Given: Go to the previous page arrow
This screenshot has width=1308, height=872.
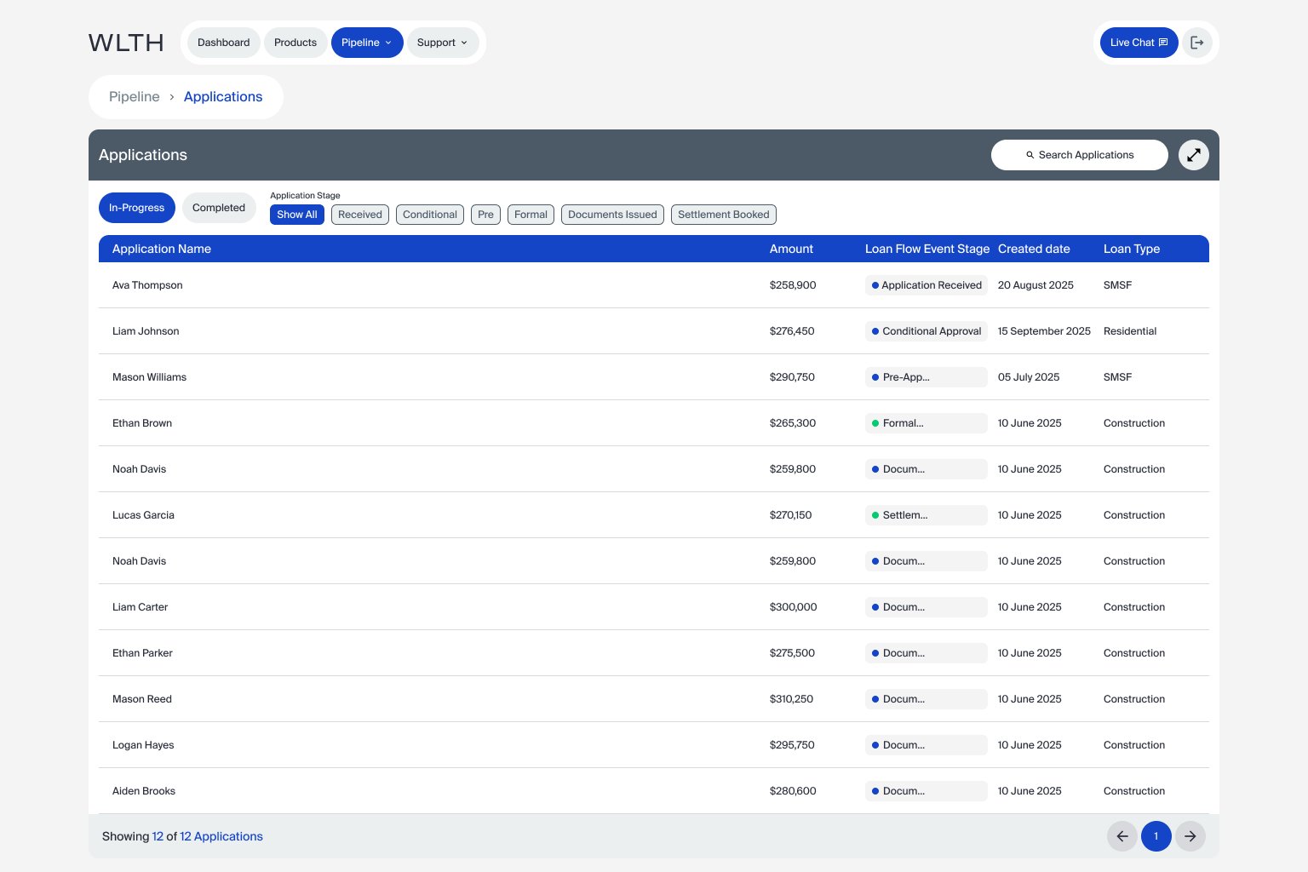Looking at the screenshot, I should pos(1122,836).
